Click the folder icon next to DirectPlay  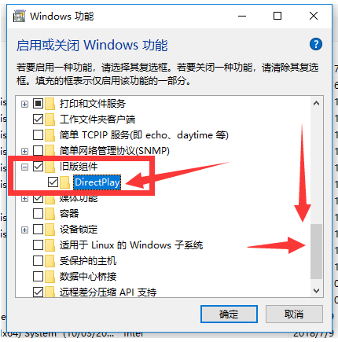click(65, 182)
